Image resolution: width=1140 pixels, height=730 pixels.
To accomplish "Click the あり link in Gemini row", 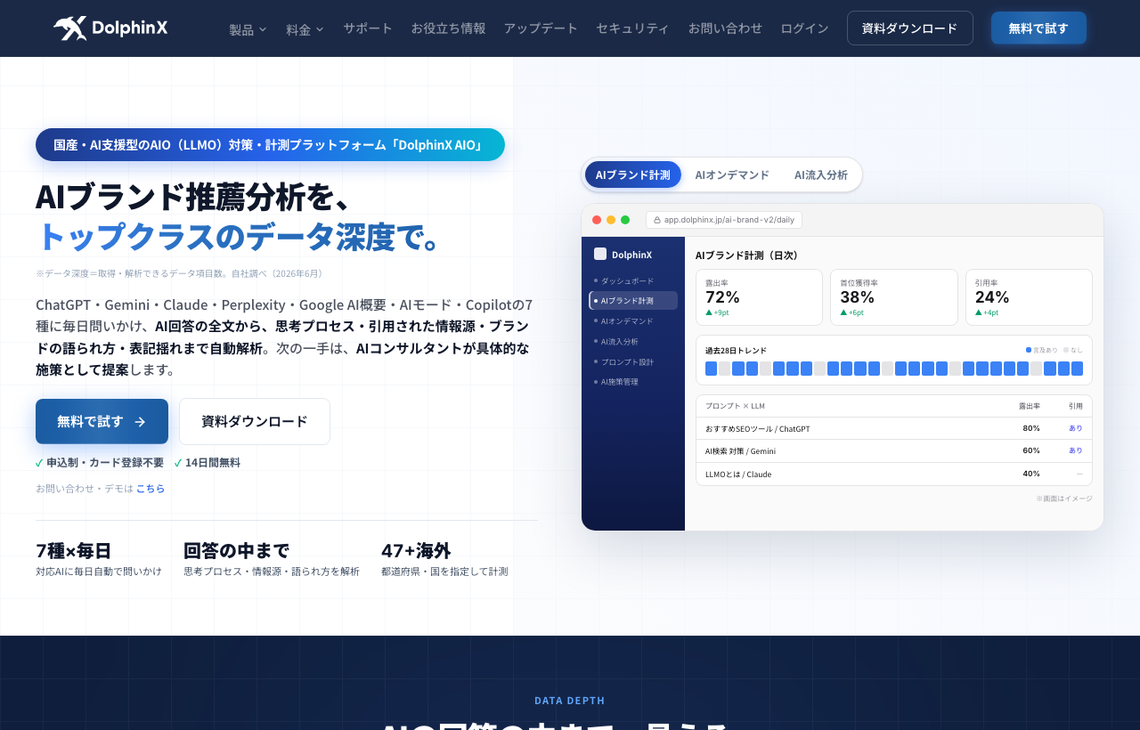I will (1076, 451).
